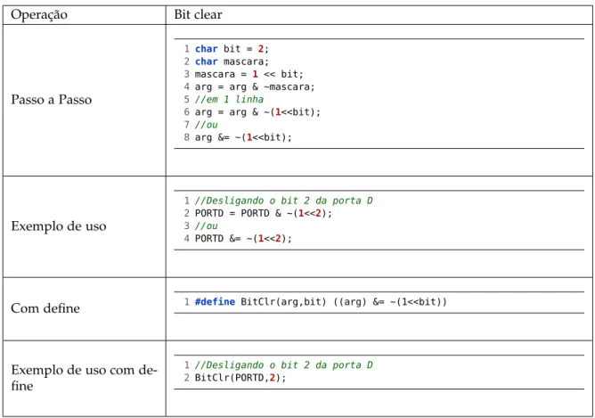Click macro body '((arg) &= ~(1<<bit))'
This screenshot has width=595, height=418.
390,302
